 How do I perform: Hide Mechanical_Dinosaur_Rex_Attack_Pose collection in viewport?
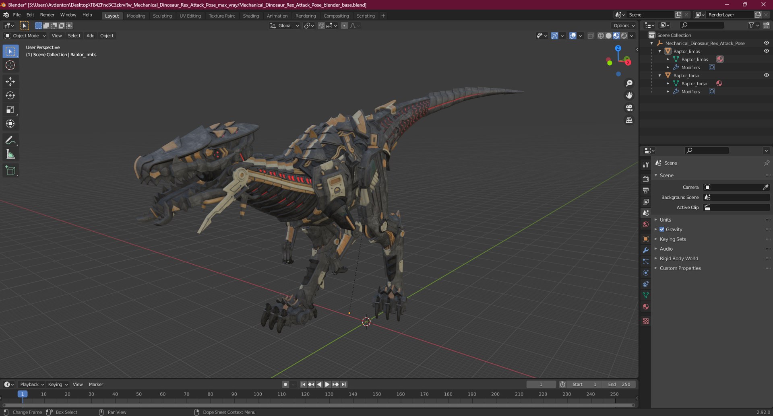[x=766, y=43]
